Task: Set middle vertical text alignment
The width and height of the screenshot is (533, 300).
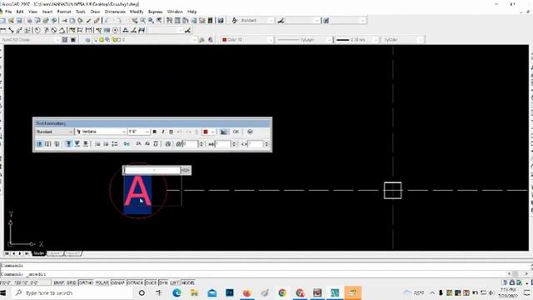Action: coord(77,144)
